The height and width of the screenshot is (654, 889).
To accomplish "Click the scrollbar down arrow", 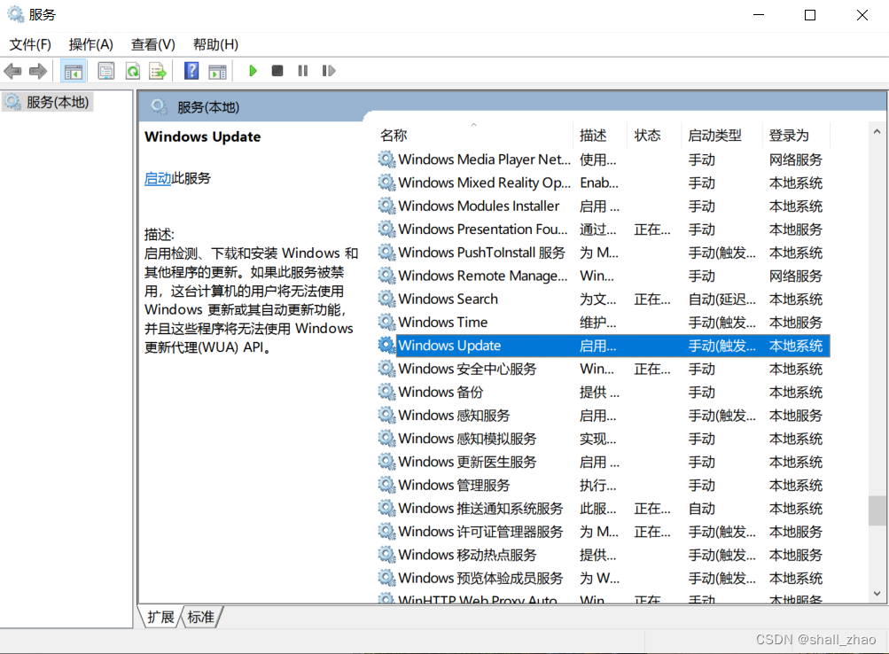I will click(x=877, y=594).
